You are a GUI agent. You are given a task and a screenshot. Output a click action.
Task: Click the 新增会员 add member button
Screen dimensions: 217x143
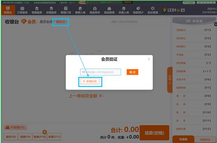(x=90, y=81)
